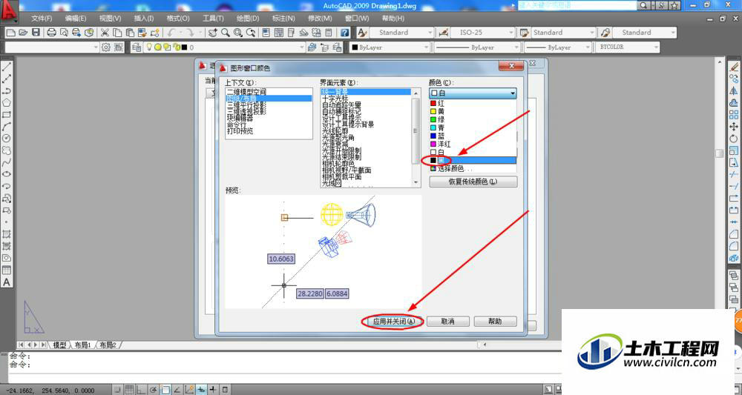Open the ByLayer lineweight dropdown

558,47
